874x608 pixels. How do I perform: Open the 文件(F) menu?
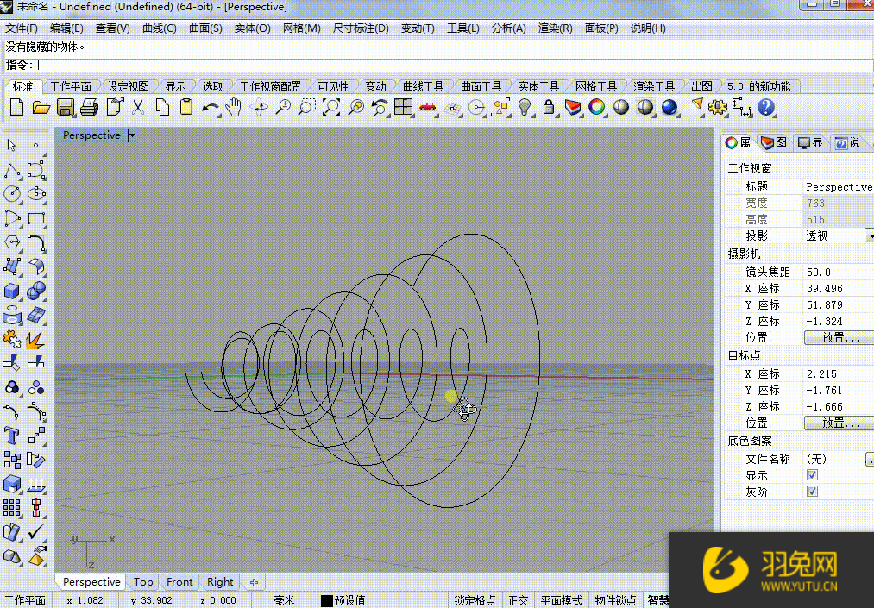(x=22, y=28)
